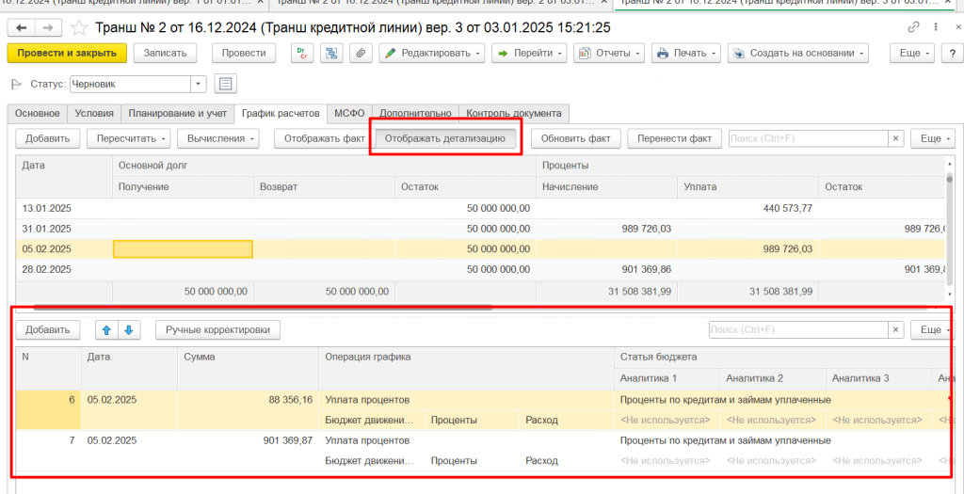964x494 pixels.
Task: Open the DrCr postings icon
Action: (x=301, y=53)
